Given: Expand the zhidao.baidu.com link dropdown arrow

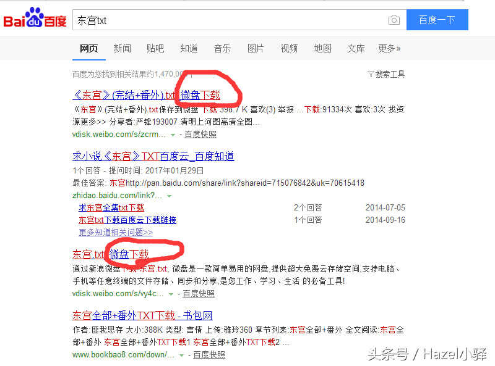Looking at the screenshot, I should coord(169,196).
